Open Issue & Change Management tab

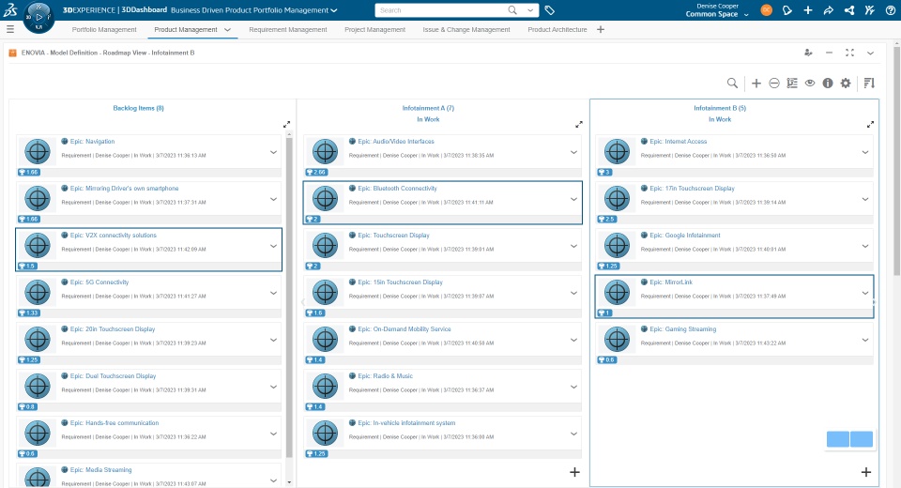pyautogui.click(x=466, y=29)
